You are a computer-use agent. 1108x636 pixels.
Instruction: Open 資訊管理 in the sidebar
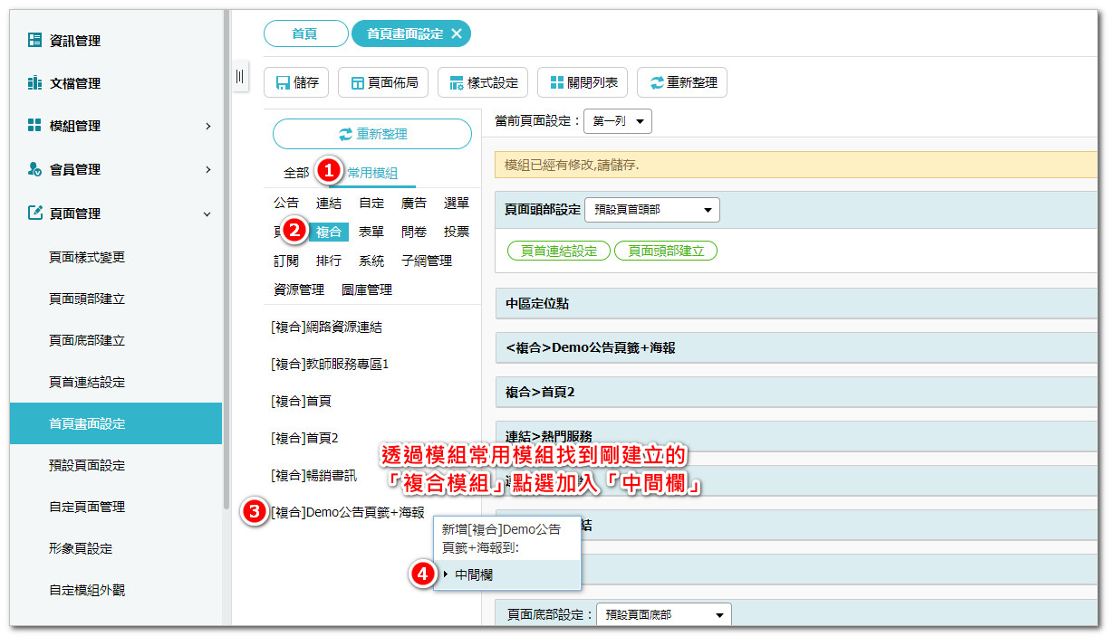(x=74, y=41)
